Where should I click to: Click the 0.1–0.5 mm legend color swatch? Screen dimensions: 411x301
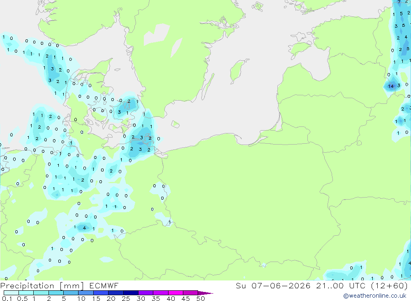[11, 293]
